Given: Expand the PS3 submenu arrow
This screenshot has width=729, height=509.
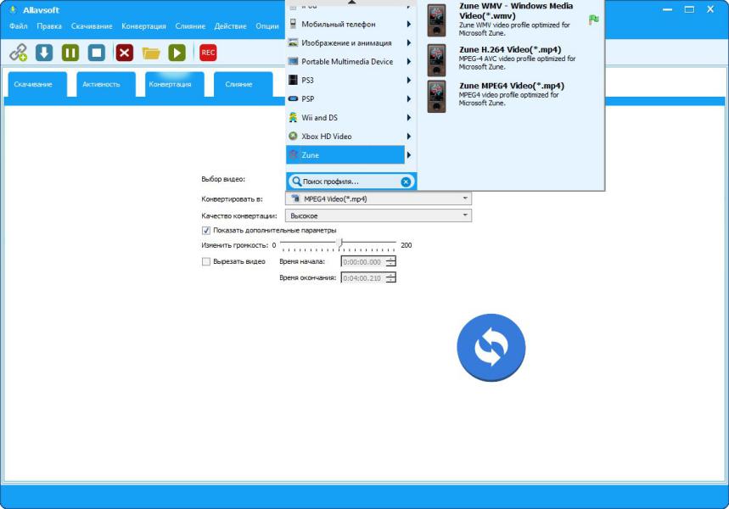Looking at the screenshot, I should pos(409,80).
